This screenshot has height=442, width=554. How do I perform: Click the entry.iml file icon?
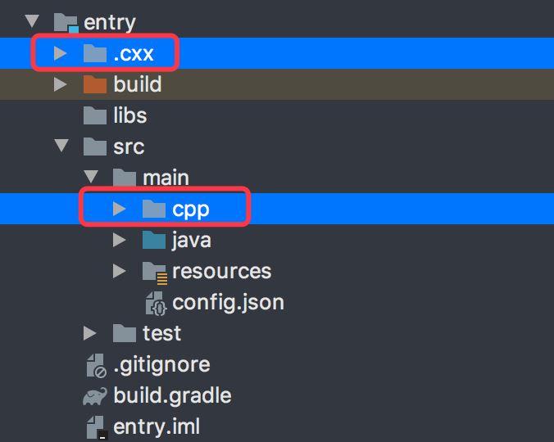tap(96, 426)
